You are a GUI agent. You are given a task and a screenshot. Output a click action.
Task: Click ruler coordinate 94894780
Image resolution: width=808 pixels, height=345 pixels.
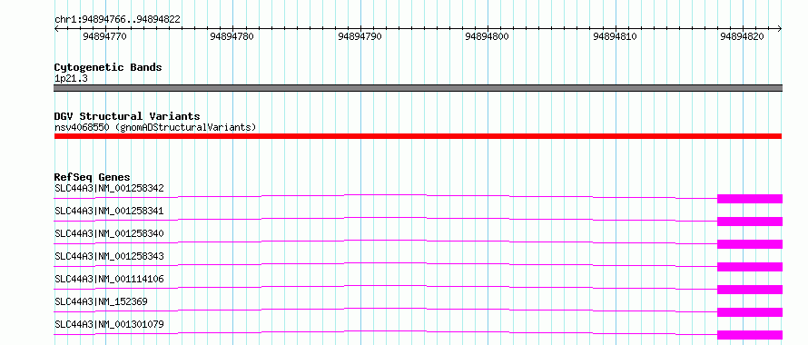[232, 36]
